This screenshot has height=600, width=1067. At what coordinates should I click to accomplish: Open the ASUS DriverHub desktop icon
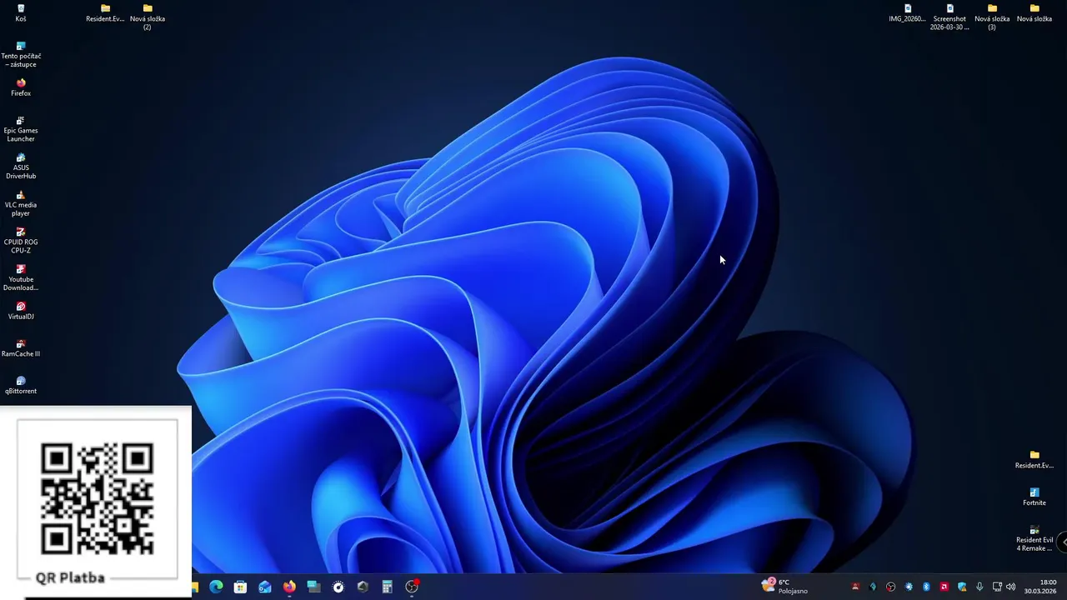click(x=21, y=166)
